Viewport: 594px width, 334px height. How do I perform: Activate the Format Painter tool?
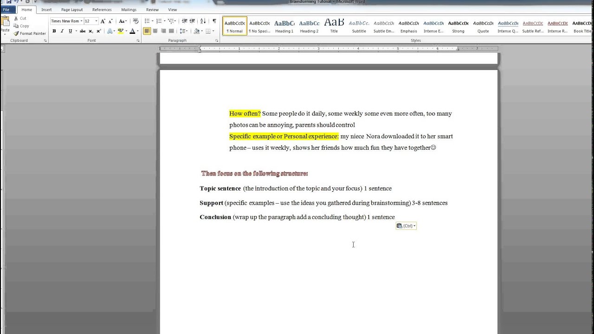[x=30, y=33]
